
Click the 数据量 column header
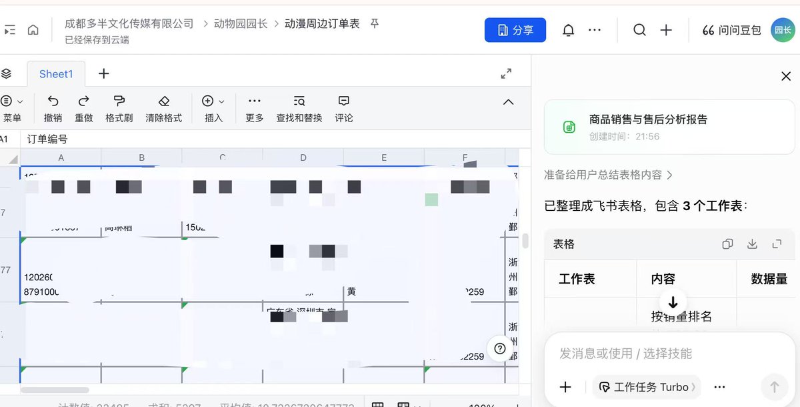point(769,279)
